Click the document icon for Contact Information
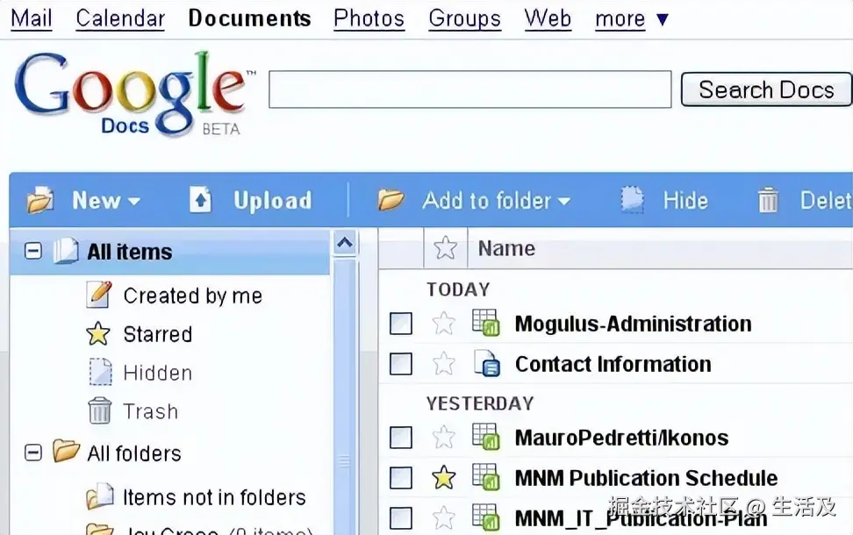This screenshot has width=853, height=535. [x=487, y=363]
